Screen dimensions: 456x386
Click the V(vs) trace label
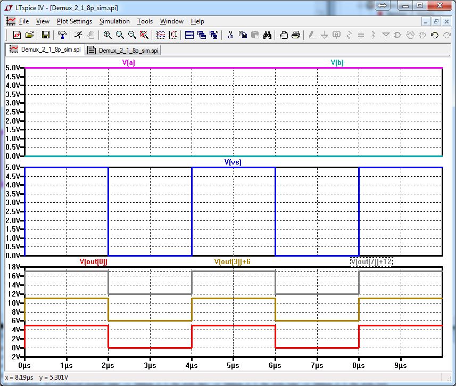233,162
